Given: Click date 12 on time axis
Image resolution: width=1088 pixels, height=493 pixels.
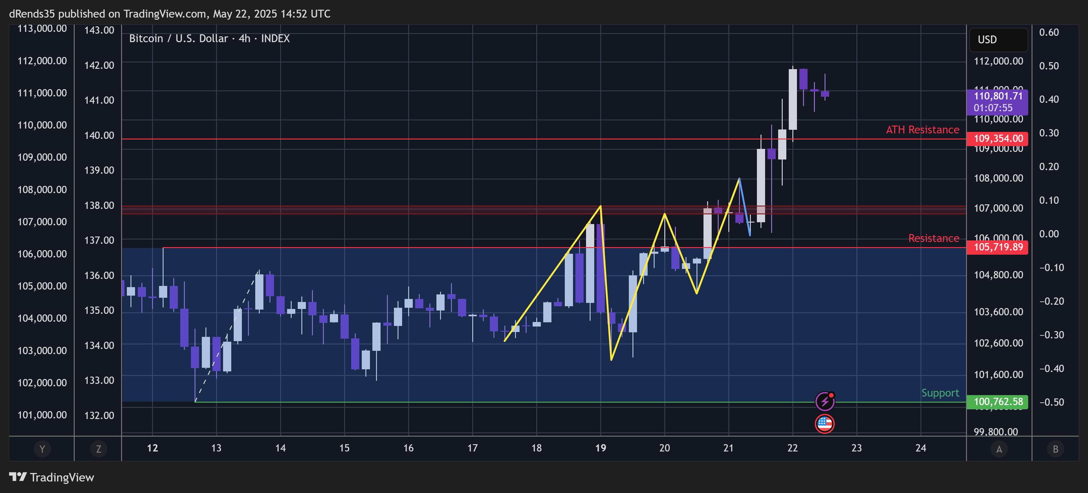Looking at the screenshot, I should pyautogui.click(x=152, y=448).
